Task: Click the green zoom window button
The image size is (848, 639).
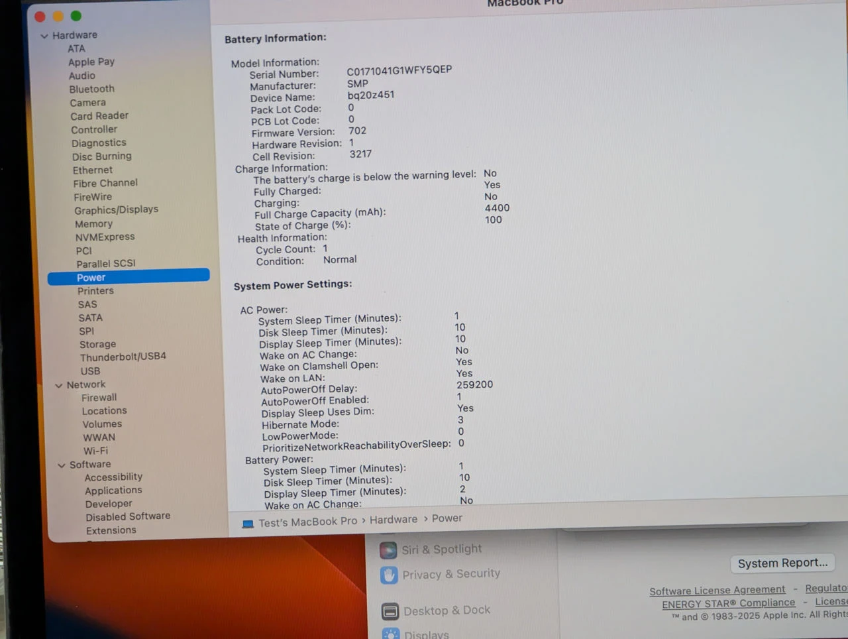Action: 76,16
